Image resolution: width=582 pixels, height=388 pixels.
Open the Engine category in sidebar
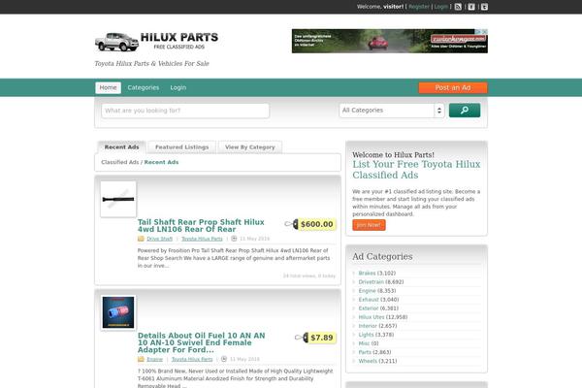click(367, 291)
